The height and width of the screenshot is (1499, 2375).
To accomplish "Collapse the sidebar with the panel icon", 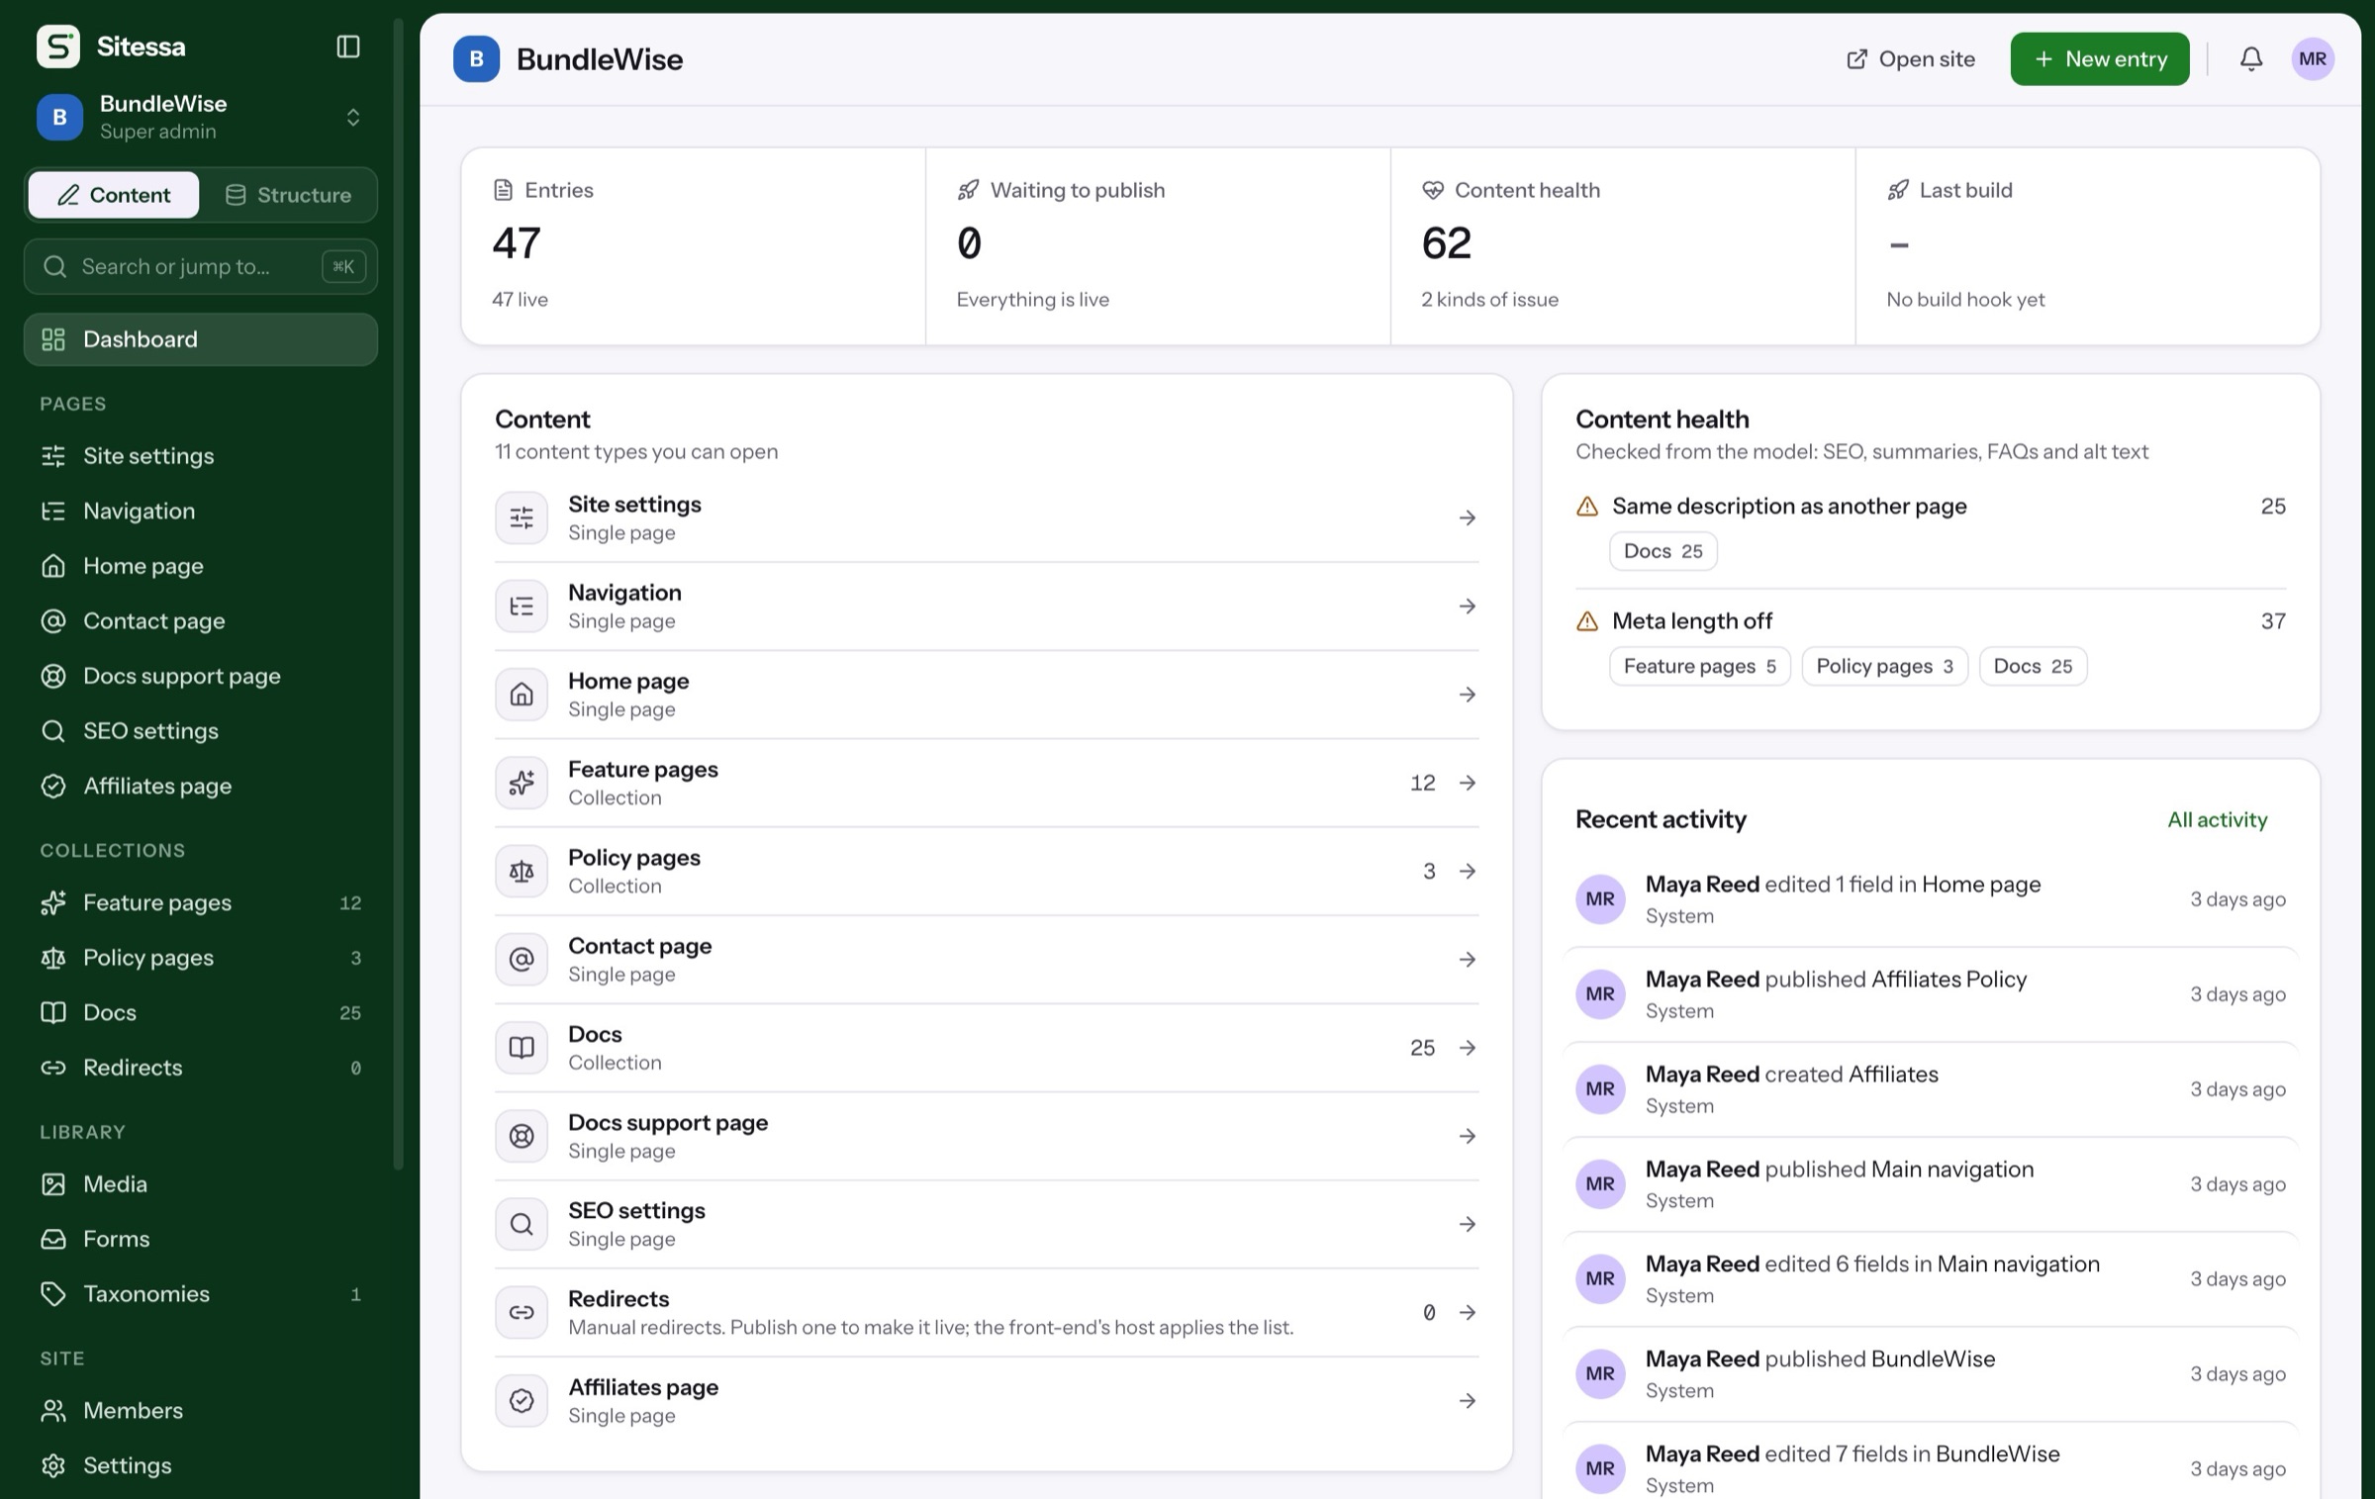I will point(347,47).
